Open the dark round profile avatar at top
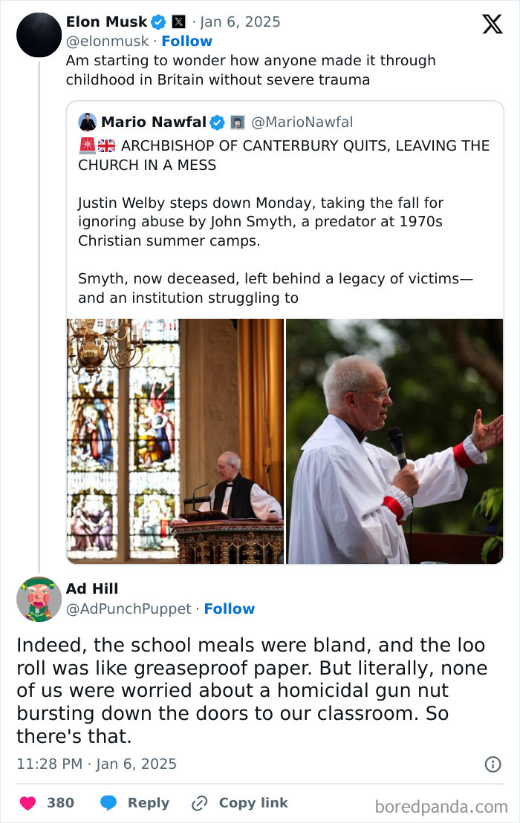 tap(39, 35)
